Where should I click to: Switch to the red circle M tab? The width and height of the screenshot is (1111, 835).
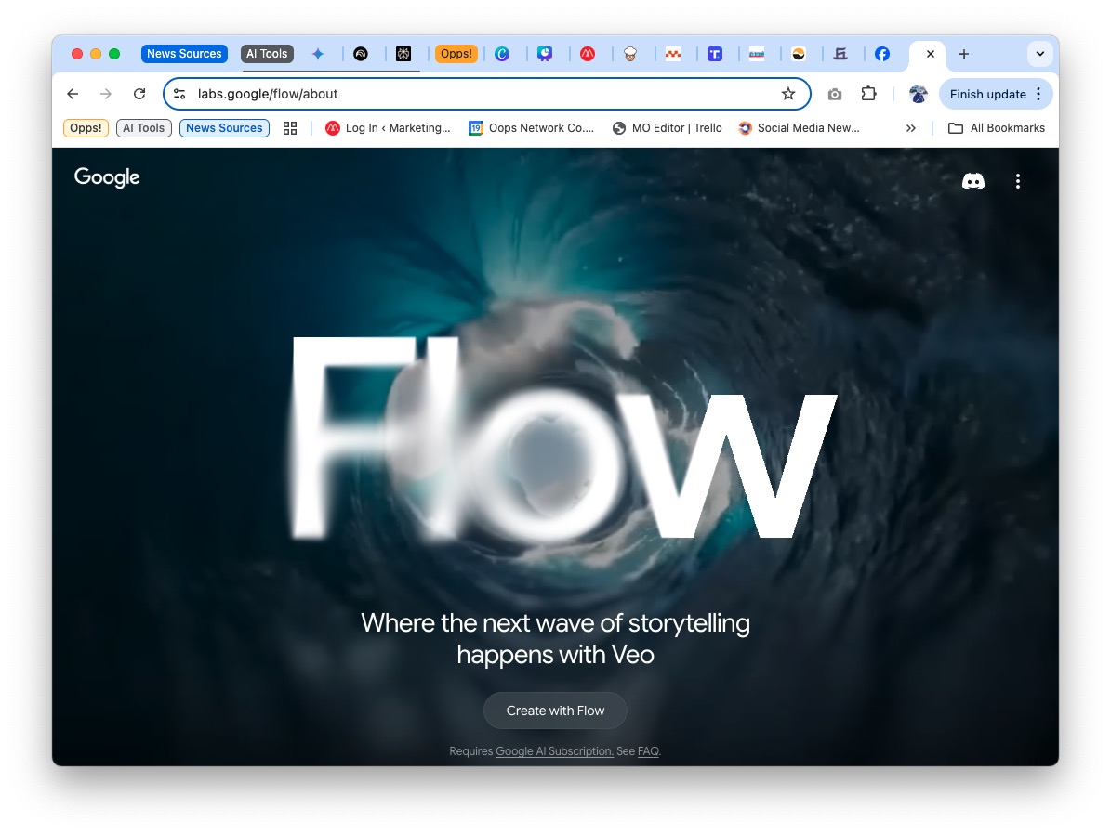588,54
